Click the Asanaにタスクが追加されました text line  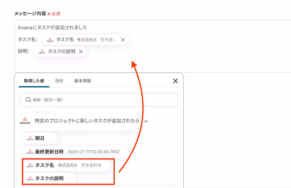pyautogui.click(x=53, y=27)
